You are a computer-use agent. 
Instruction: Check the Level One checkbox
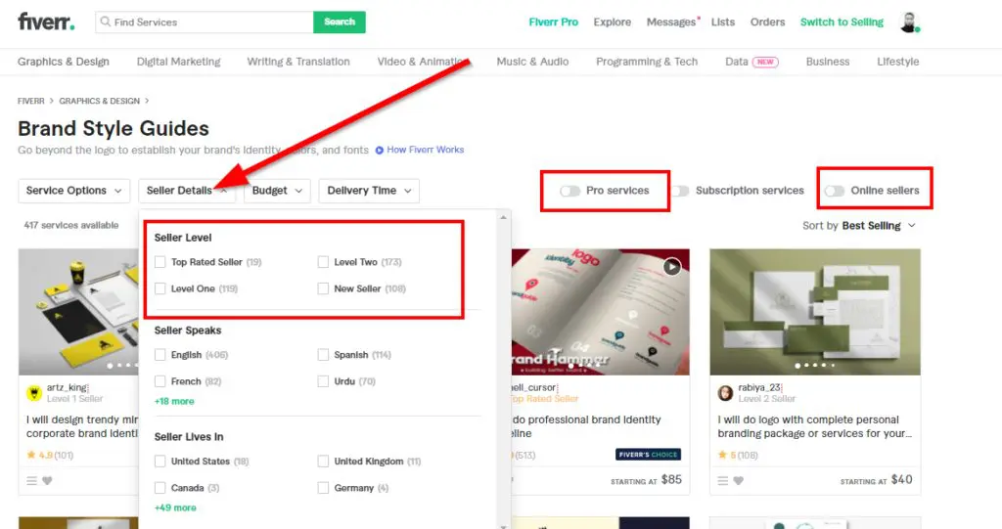160,288
